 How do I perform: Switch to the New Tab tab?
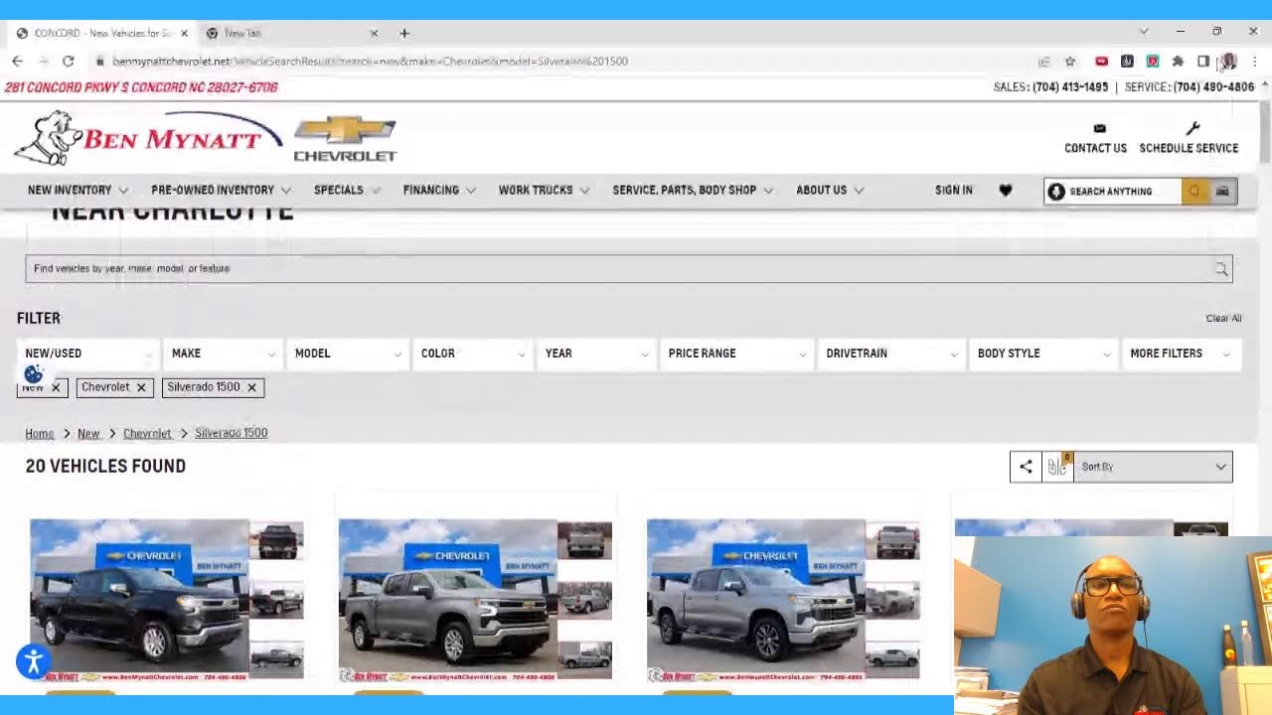point(288,33)
